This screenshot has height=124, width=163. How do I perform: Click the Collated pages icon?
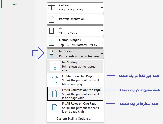(52, 8)
